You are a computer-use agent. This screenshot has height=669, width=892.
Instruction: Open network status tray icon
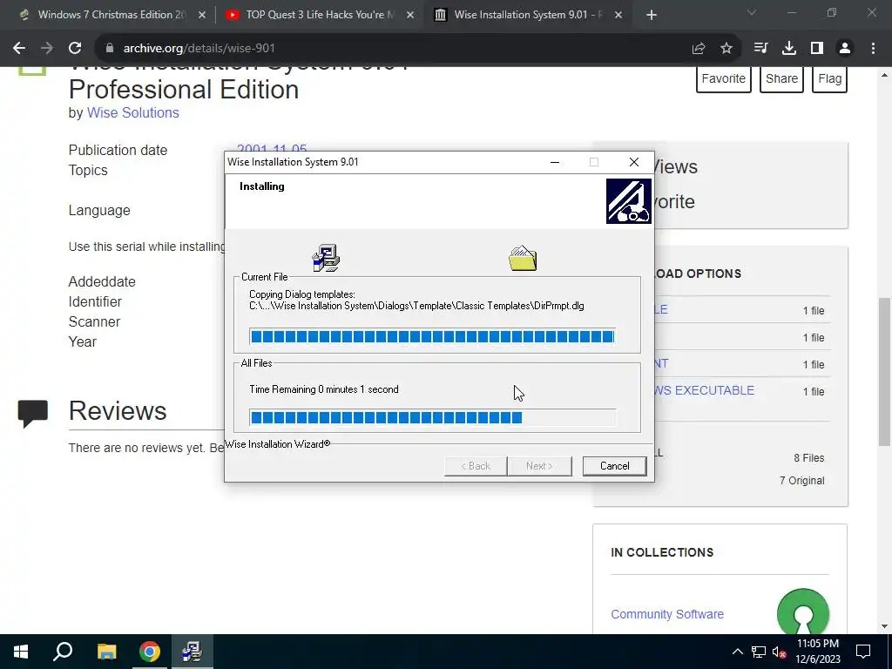[759, 652]
